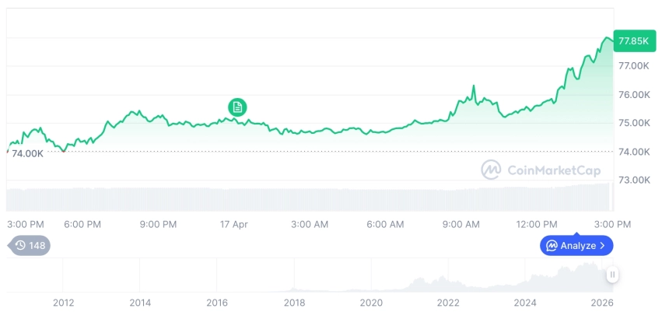Click the 76.00K price axis label
The height and width of the screenshot is (312, 669).
click(633, 95)
